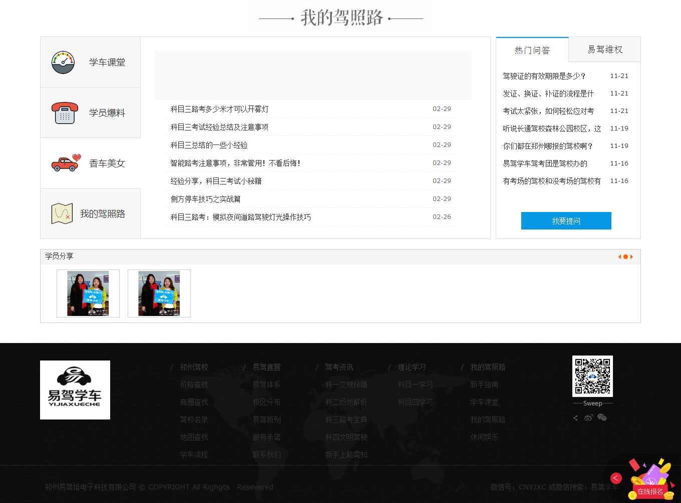Image resolution: width=681 pixels, height=503 pixels.
Task: Select the orange dot indicator in 学员分享 carousel
Action: click(626, 256)
